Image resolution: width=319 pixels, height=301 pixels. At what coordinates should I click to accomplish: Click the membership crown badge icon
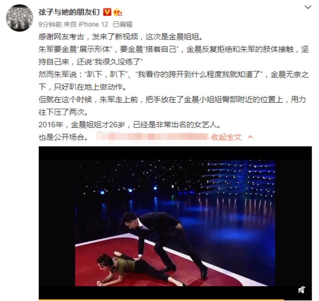pos(118,12)
